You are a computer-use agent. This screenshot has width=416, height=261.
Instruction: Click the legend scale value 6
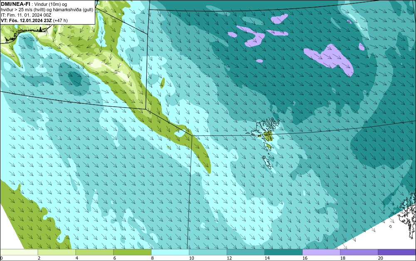pos(115,258)
